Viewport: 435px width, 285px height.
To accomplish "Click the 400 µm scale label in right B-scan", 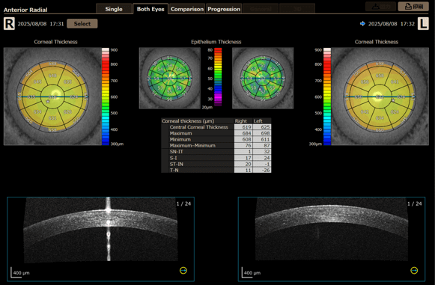I will pos(22,273).
